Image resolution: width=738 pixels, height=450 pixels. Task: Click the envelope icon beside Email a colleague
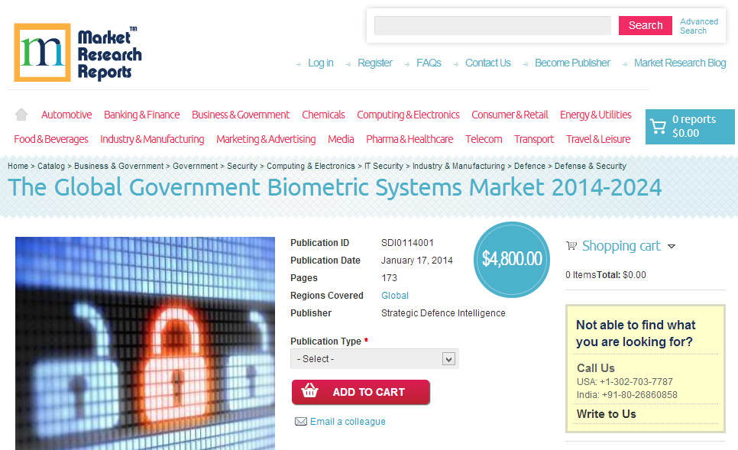tap(301, 421)
